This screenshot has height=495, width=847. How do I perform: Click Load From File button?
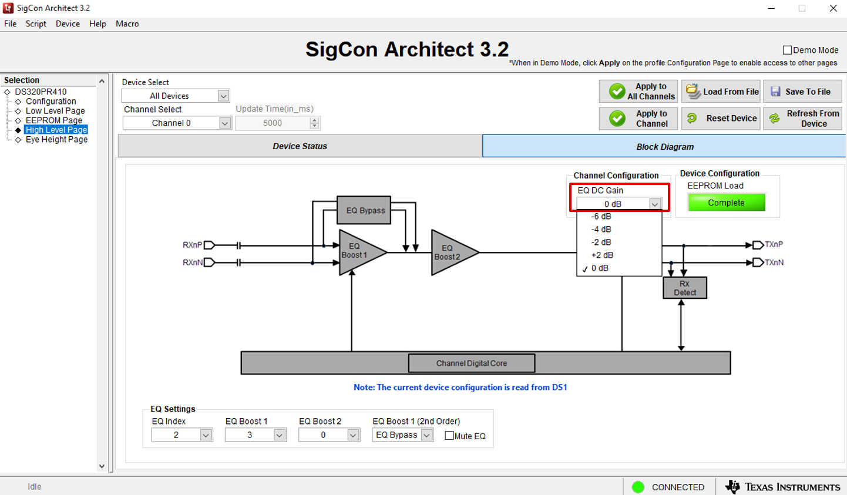point(721,92)
